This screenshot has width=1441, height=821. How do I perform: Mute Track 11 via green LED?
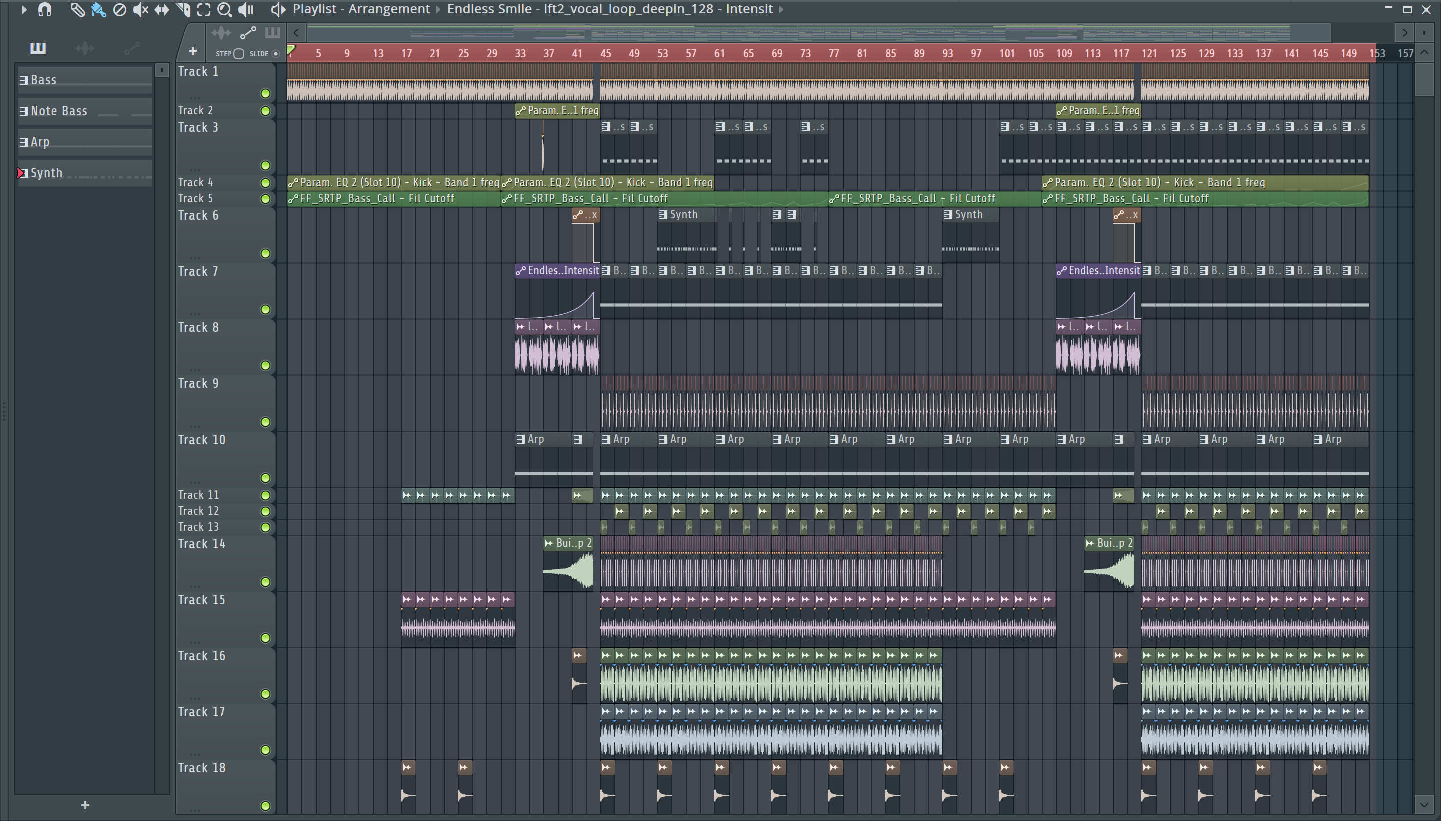tap(265, 495)
